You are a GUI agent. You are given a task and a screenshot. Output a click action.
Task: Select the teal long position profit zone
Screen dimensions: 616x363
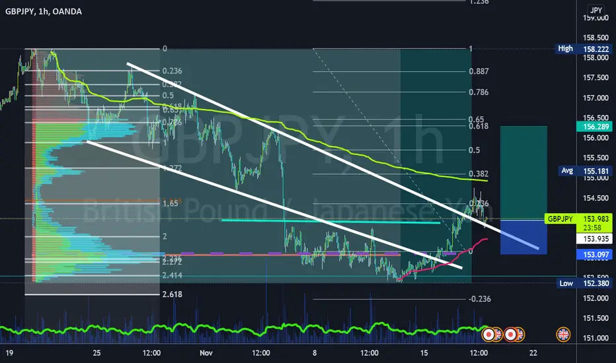coord(523,173)
